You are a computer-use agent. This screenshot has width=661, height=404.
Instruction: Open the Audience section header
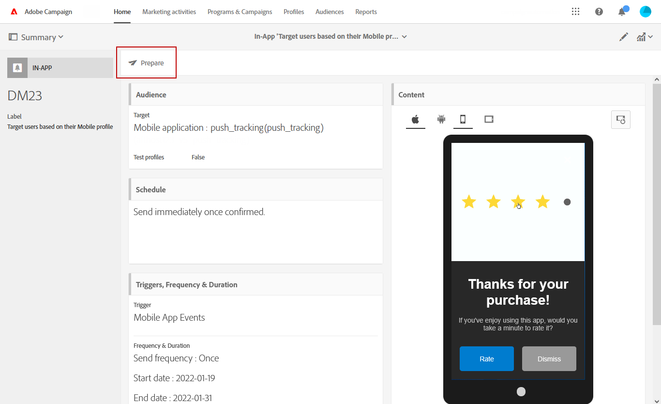coord(255,94)
